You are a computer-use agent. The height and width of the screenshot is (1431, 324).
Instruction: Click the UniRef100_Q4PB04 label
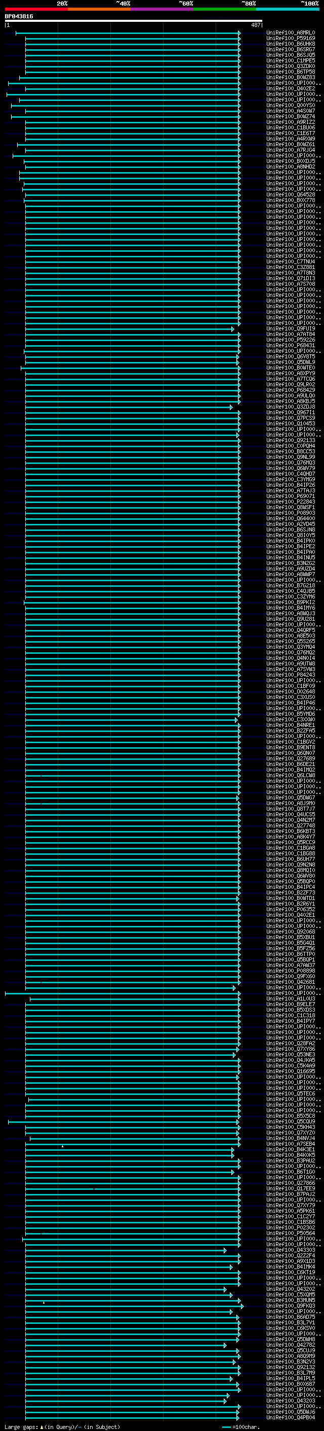(290, 1417)
